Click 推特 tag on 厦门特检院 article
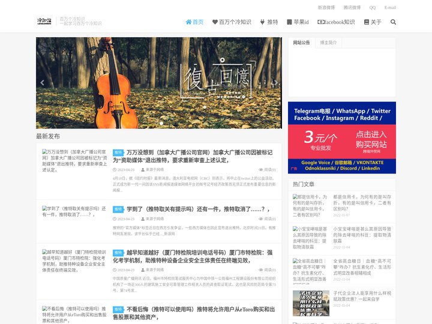 [x=118, y=253]
